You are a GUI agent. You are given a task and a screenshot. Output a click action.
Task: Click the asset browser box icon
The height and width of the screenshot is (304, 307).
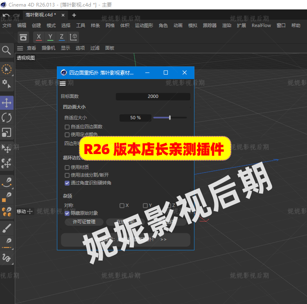tap(23, 37)
